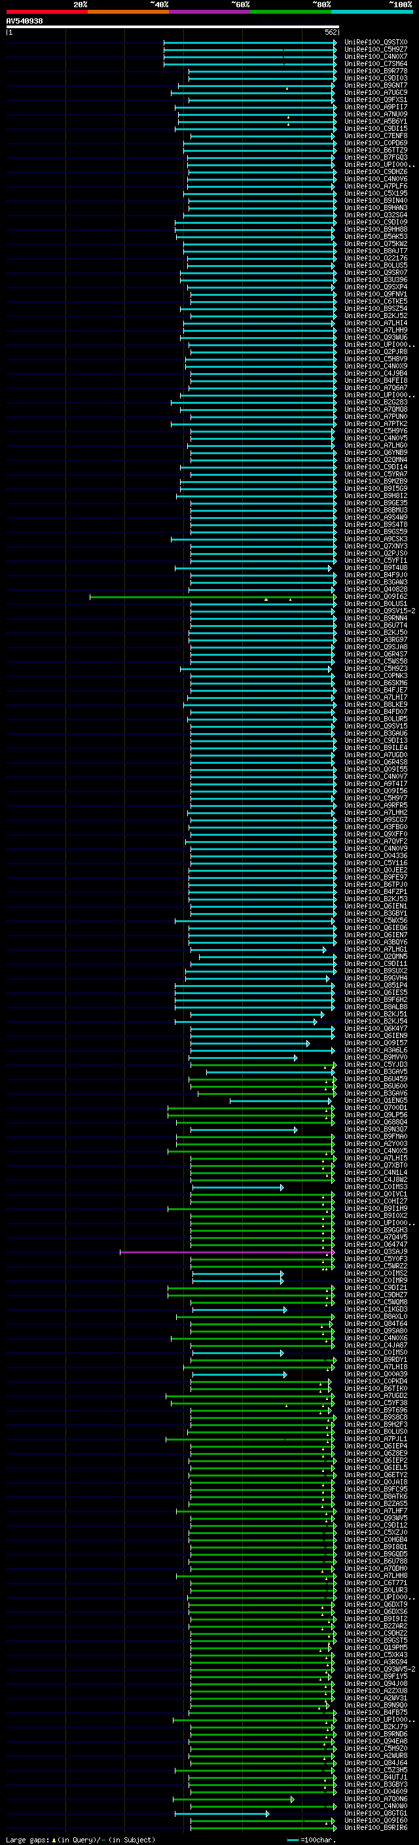Open hit UniRef100_C5H9Z7
419x1845 pixels.
[x=375, y=50]
